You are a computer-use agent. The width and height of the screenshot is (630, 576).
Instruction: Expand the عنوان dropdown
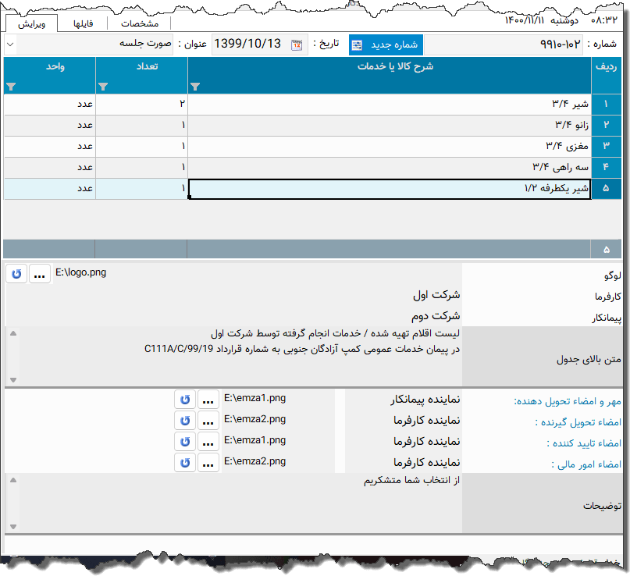click(x=10, y=44)
